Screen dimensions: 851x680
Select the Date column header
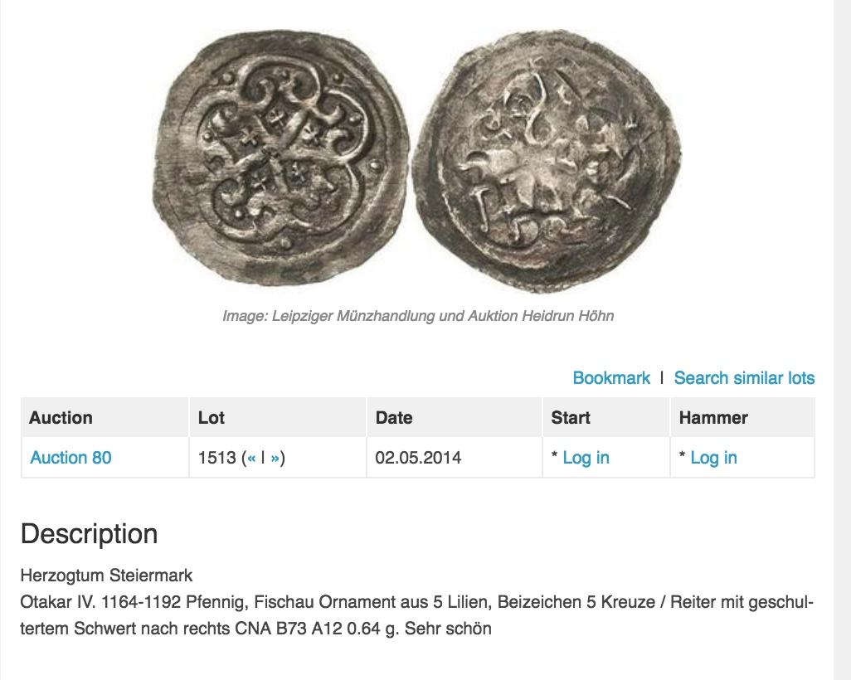click(x=394, y=418)
